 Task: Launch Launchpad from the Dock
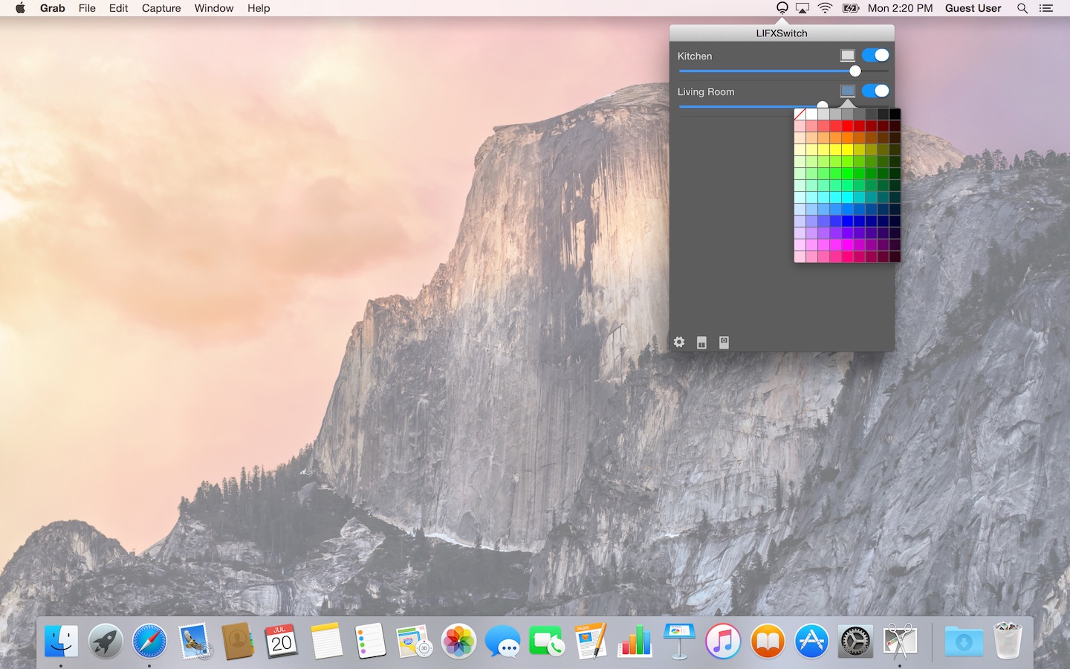[106, 641]
